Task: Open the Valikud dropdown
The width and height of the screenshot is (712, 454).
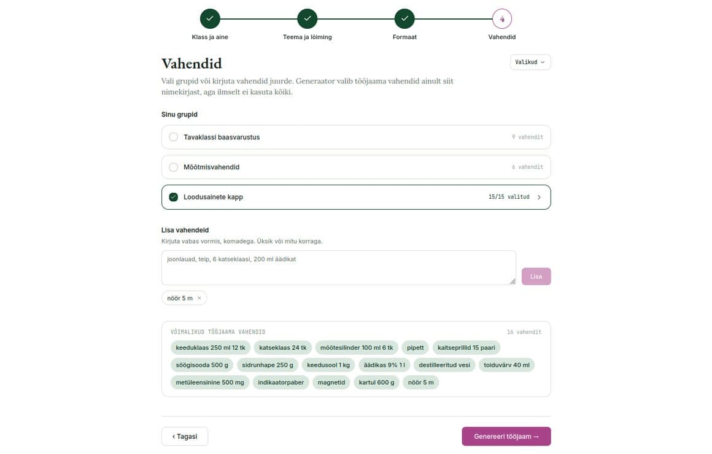Action: click(x=530, y=62)
